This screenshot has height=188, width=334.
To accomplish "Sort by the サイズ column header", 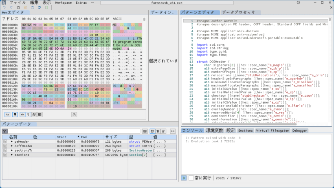I will coord(116,137).
